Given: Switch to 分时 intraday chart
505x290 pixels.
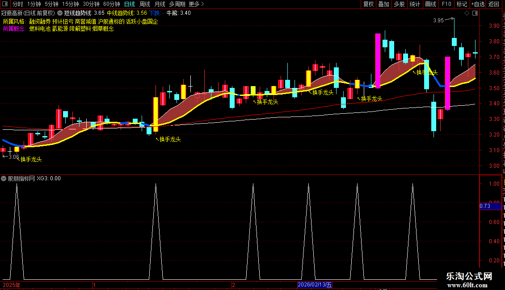Looking at the screenshot, I should click(18, 4).
